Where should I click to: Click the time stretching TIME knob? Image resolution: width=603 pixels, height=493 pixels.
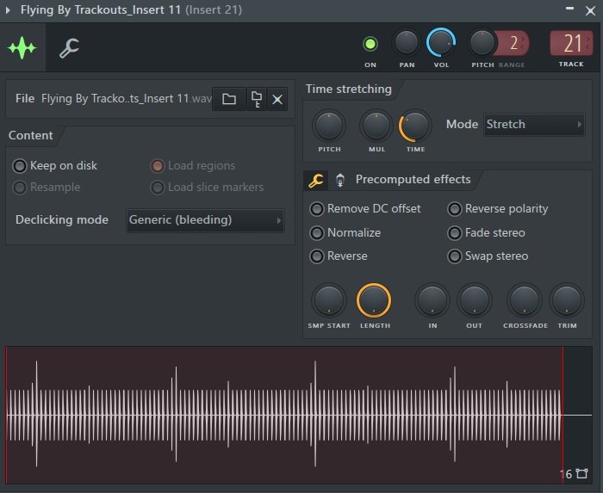click(x=415, y=126)
